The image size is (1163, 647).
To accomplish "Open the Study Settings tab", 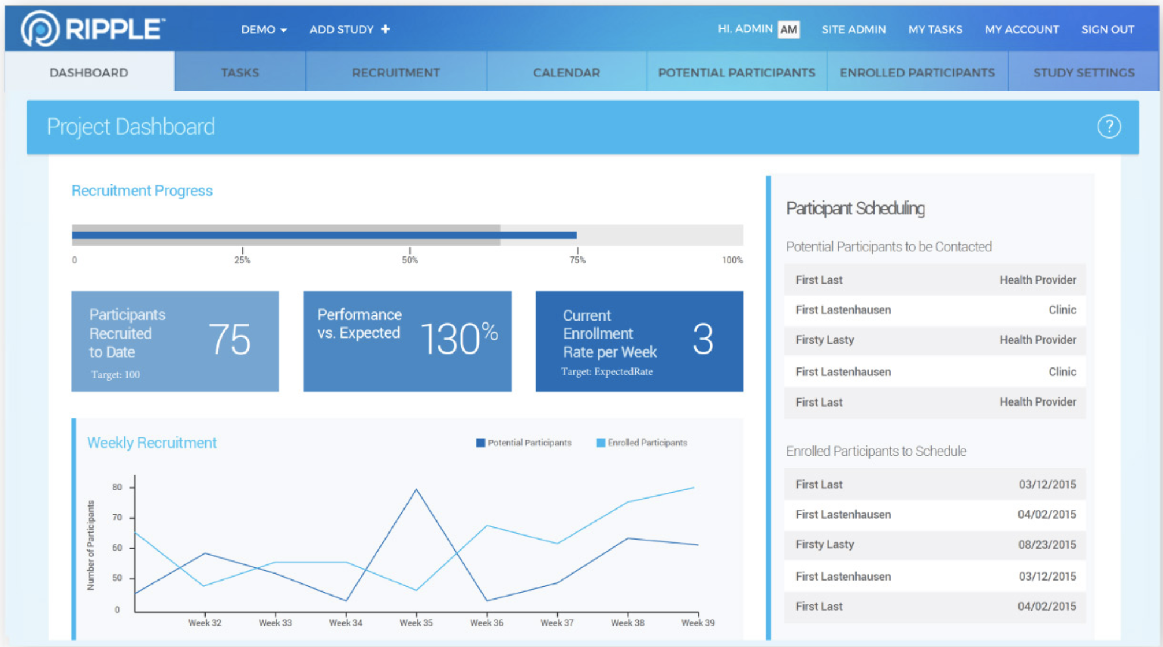I will click(x=1083, y=72).
